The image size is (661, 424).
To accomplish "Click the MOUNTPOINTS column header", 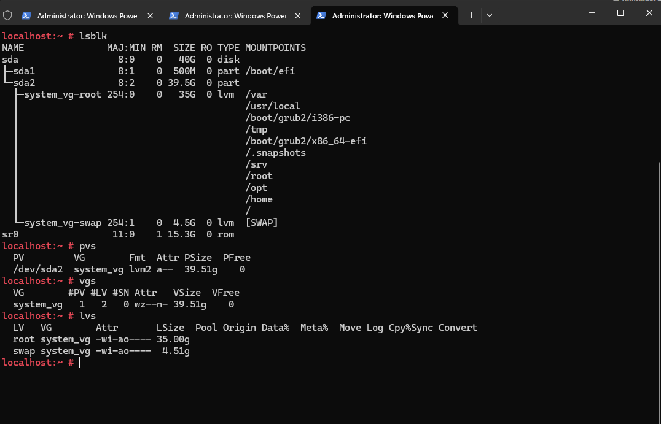I will pos(275,48).
